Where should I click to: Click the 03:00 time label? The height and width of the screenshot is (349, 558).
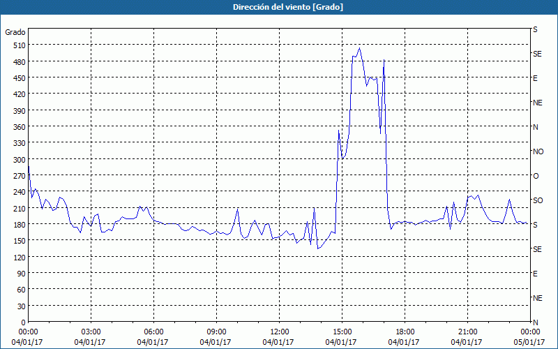(x=91, y=332)
